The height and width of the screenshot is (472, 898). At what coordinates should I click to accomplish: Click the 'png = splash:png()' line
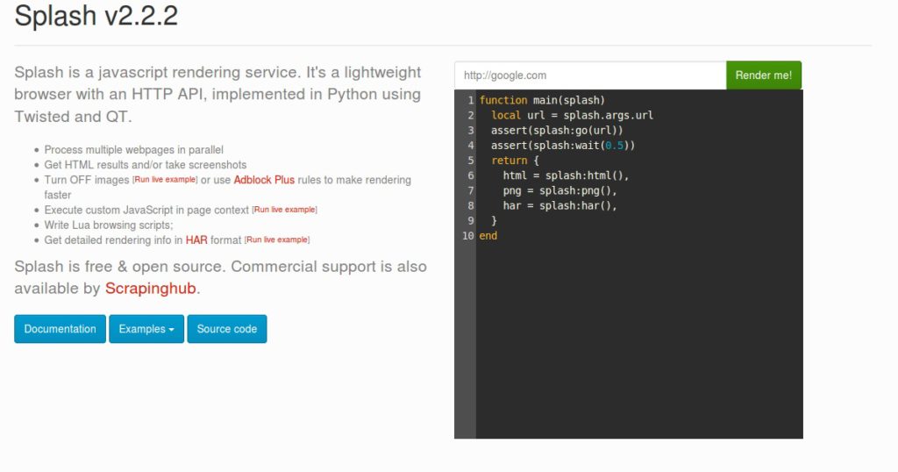(x=559, y=190)
